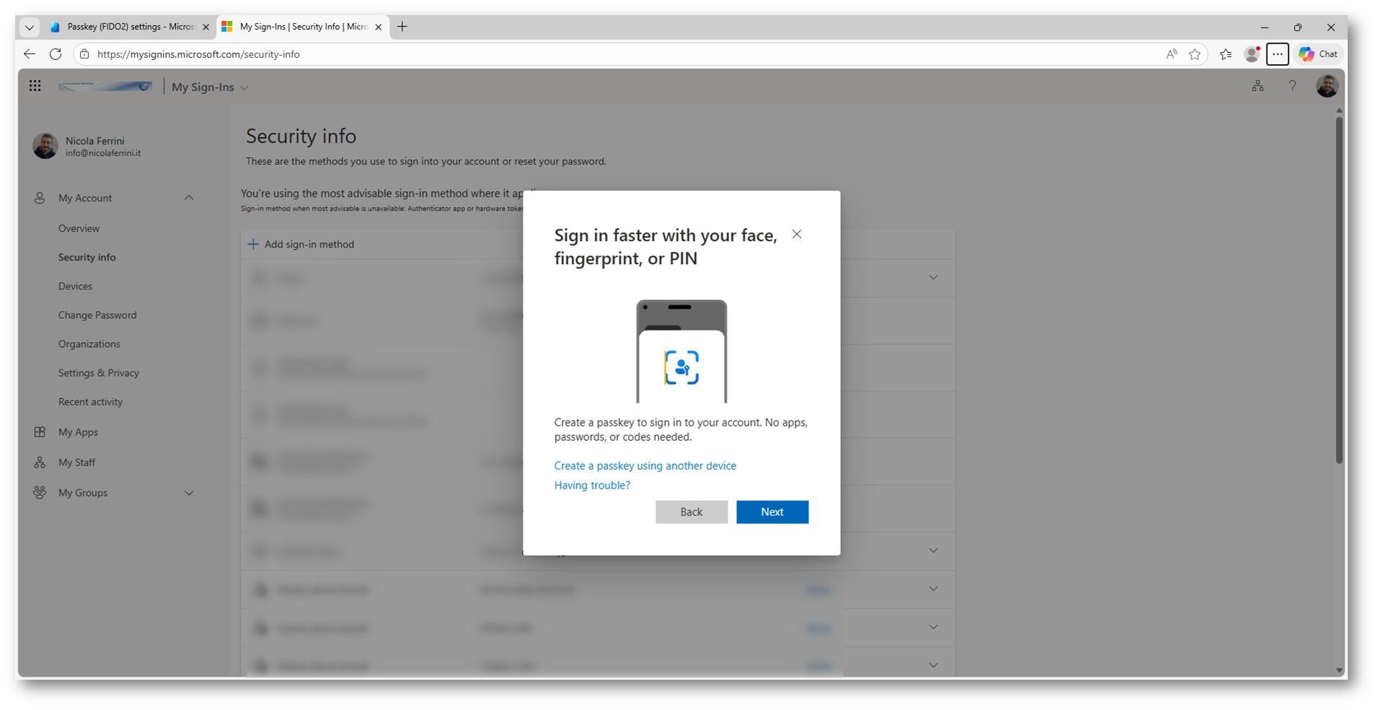The image size is (1378, 710).
Task: Click the Back button in the dialog
Action: [692, 512]
